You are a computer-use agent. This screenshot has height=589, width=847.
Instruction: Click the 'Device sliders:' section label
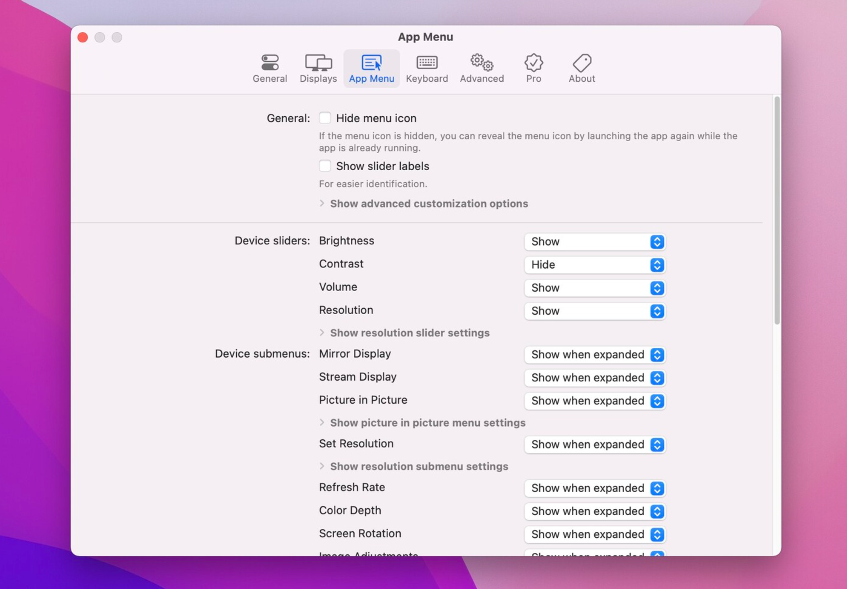coord(272,241)
